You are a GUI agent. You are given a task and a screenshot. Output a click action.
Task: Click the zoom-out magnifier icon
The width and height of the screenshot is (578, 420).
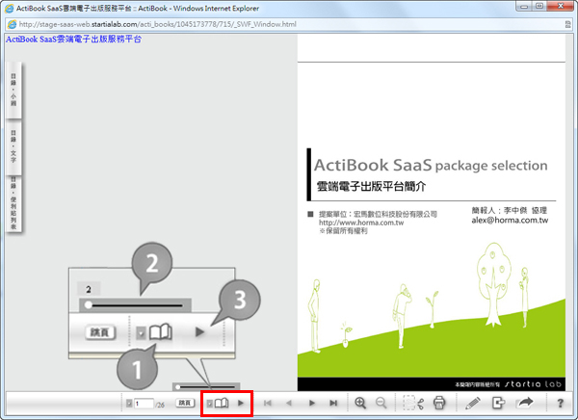[381, 403]
